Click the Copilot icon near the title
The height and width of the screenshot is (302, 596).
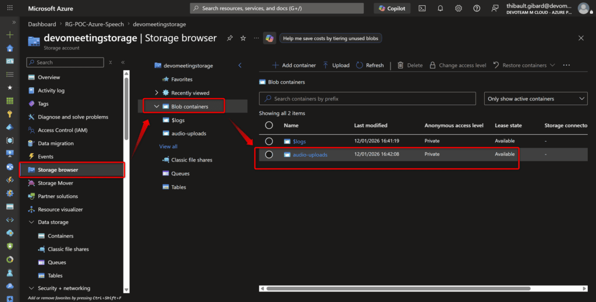pyautogui.click(x=269, y=38)
